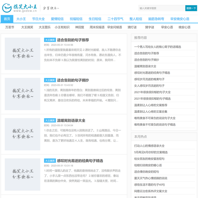Focus the 输入关键字搜索 search field
Viewport: 198px width, 198px height.
(x=161, y=8)
